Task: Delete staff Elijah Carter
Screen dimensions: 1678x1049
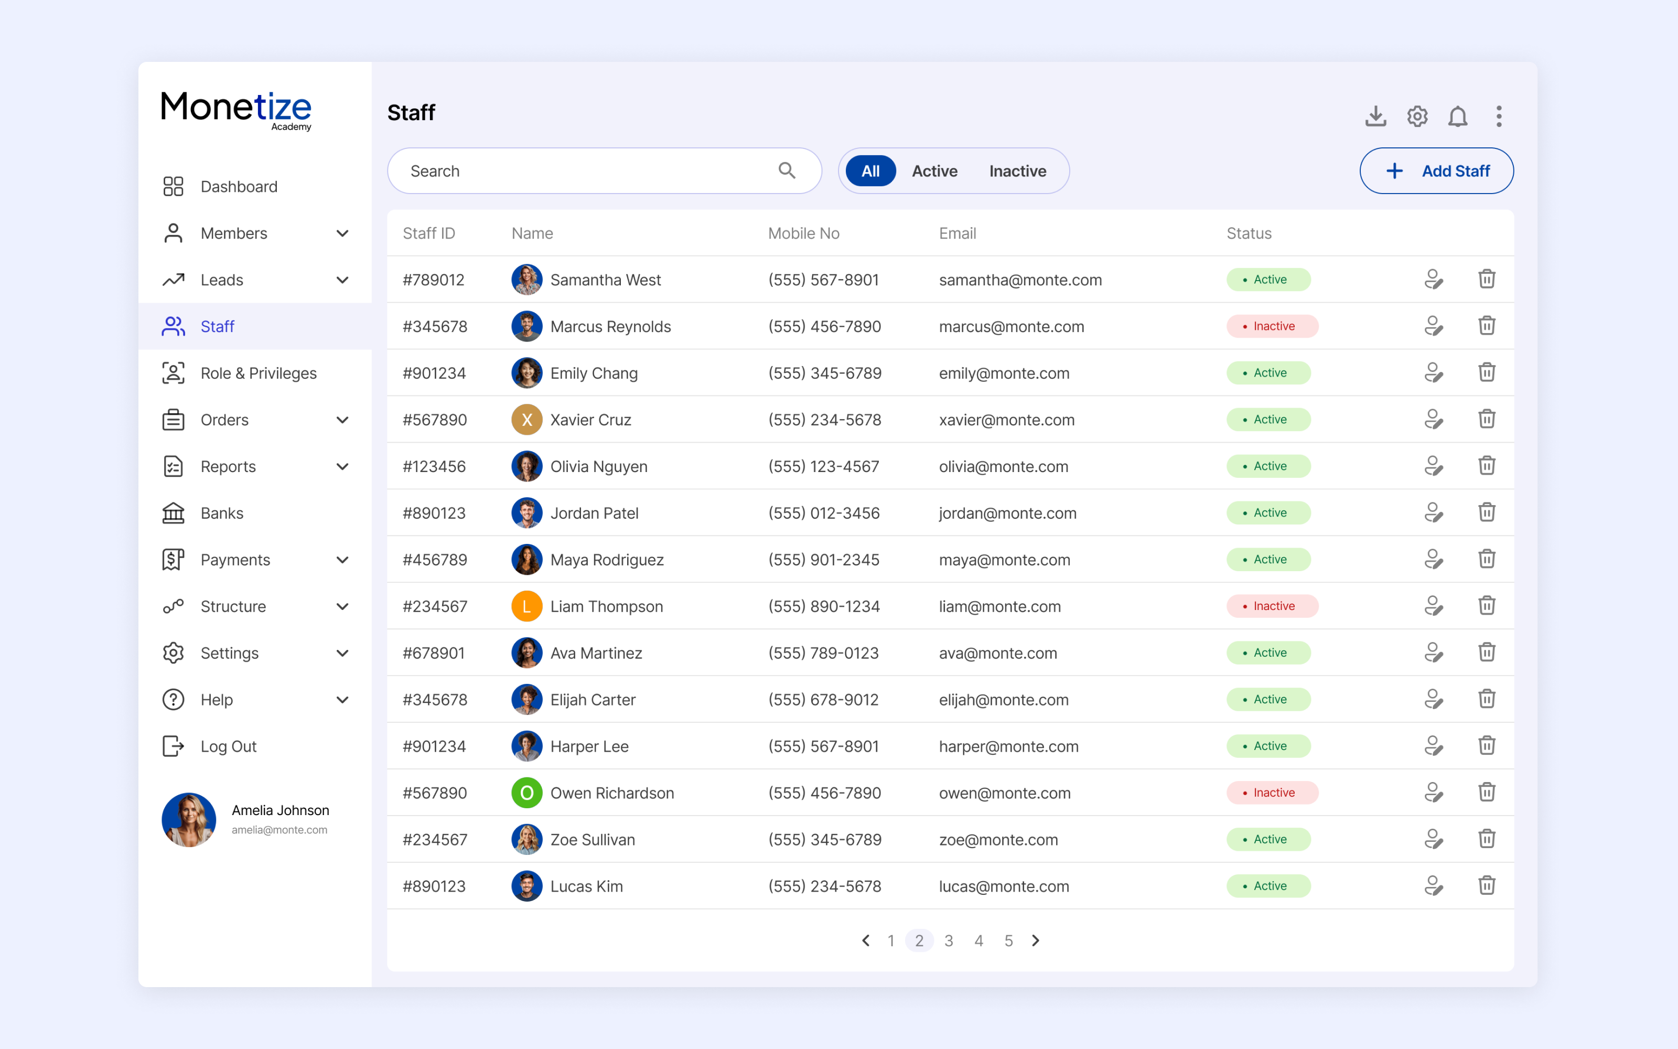Action: click(1487, 699)
